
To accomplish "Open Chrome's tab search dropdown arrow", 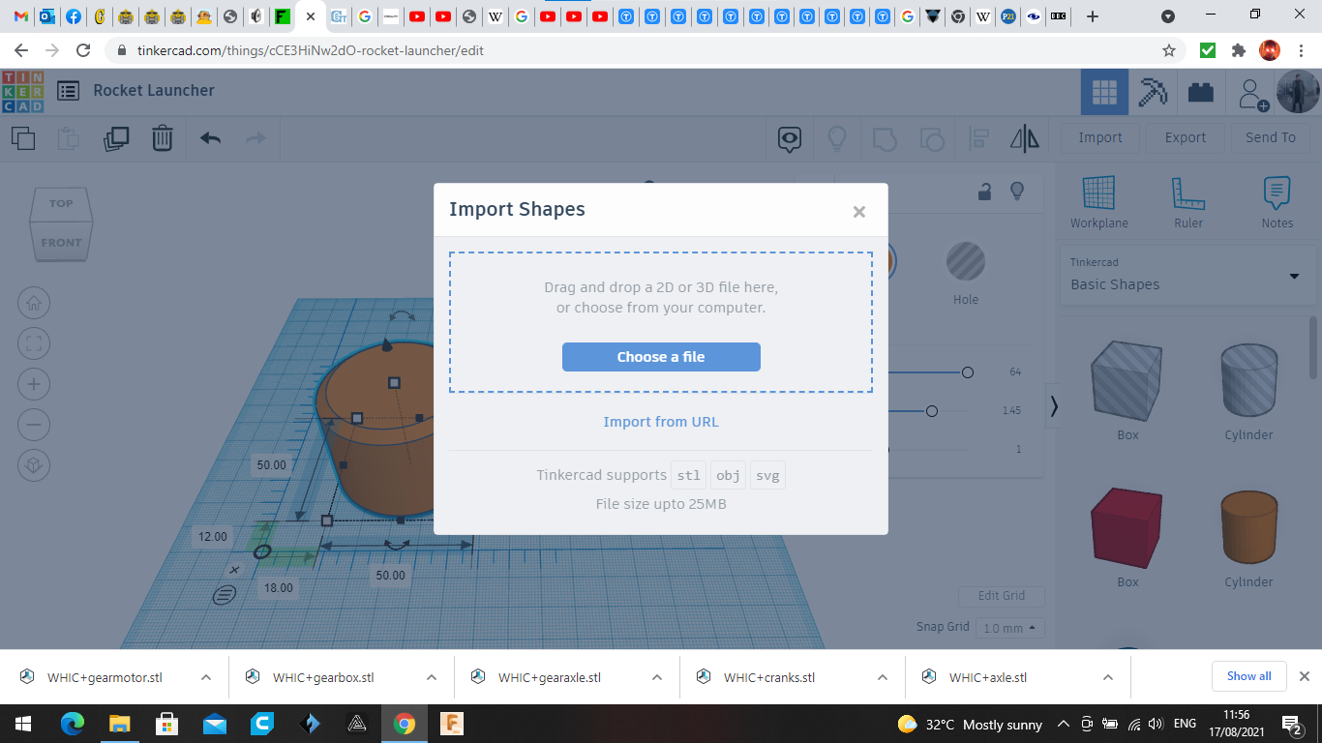I will [x=1168, y=16].
